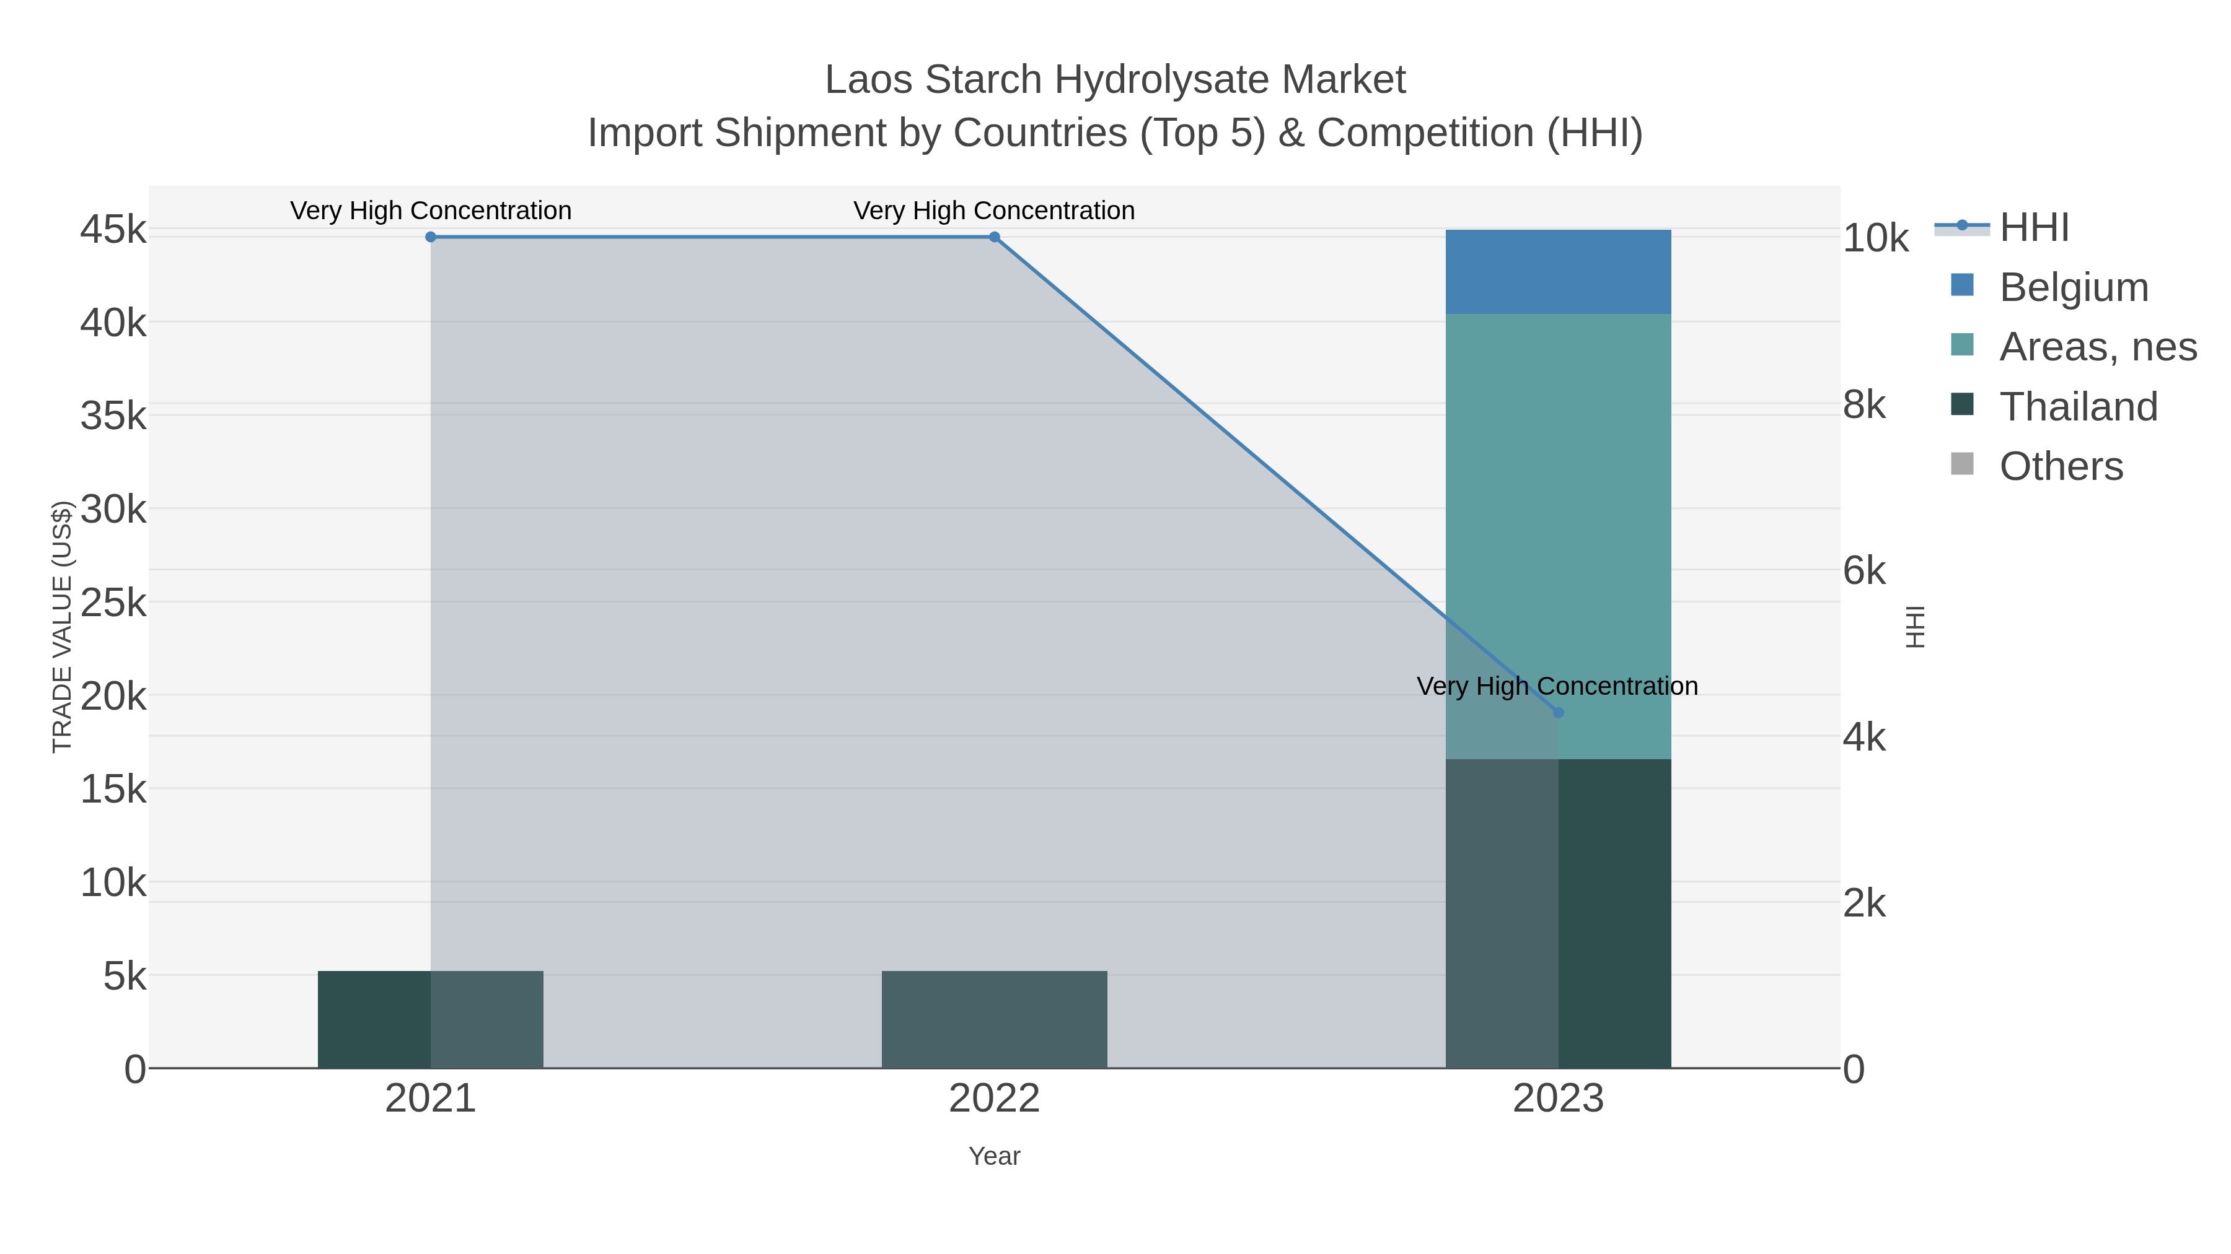Click the Others gray legend swatch

(x=1961, y=464)
